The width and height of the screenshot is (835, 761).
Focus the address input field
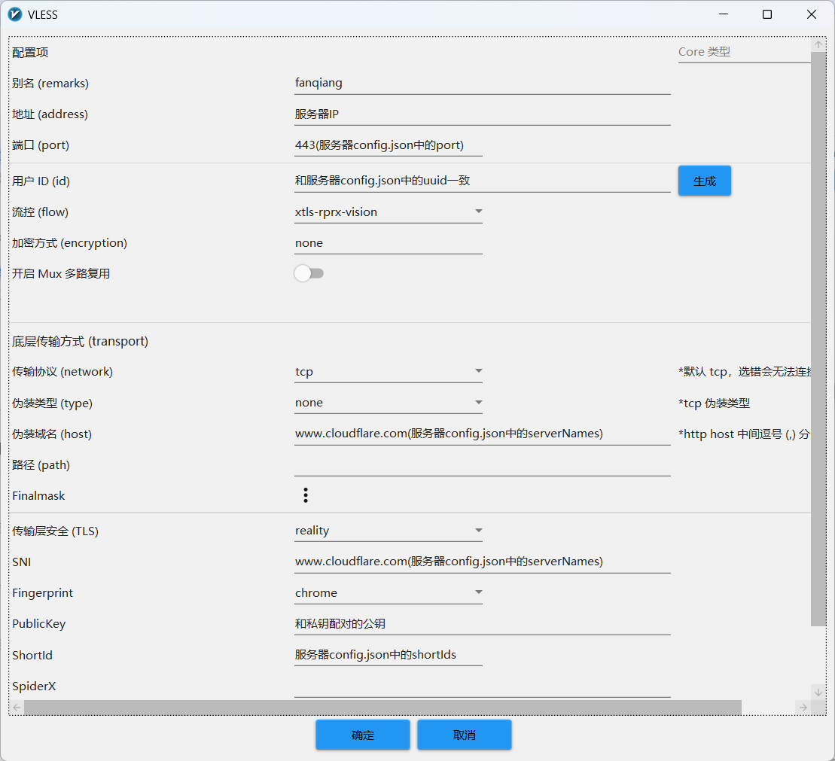coord(482,114)
